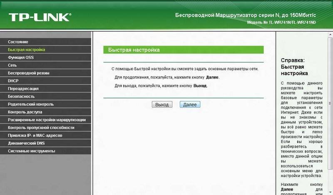This screenshot has height=195, width=333.
Task: Open the Состояние status page
Action: point(18,42)
